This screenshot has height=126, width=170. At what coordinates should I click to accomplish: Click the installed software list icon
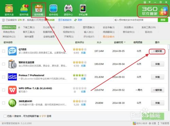click(x=3, y=20)
